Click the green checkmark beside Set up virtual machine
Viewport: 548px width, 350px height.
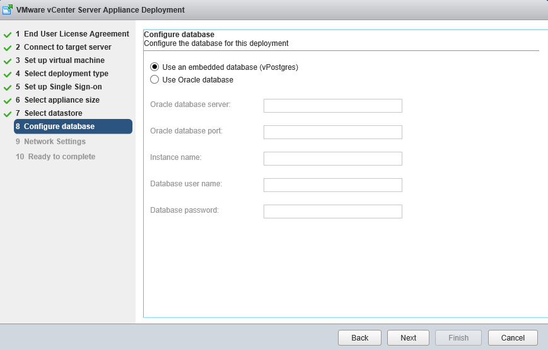pos(8,61)
